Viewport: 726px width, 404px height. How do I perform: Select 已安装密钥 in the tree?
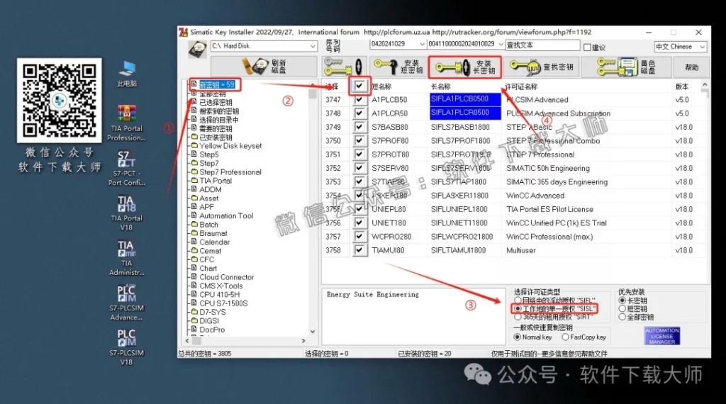216,138
